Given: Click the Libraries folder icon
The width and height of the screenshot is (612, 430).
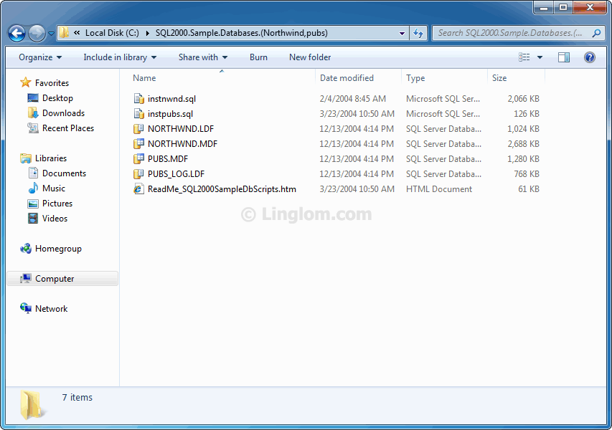Looking at the screenshot, I should [x=26, y=158].
